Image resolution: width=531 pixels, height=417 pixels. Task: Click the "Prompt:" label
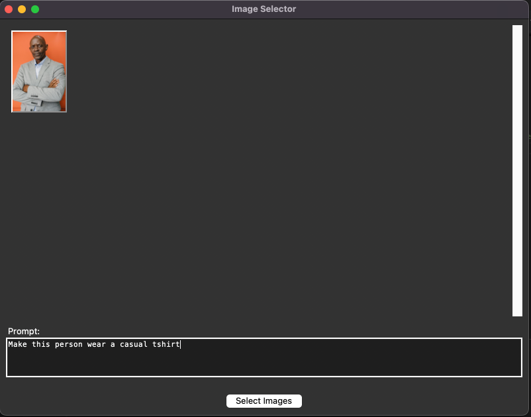point(24,331)
